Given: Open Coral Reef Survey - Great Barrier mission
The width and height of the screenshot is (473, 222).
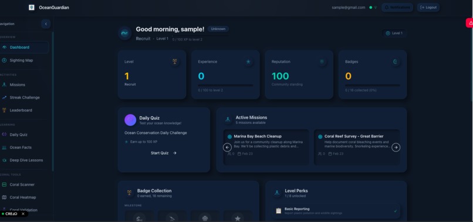Looking at the screenshot, I should (x=357, y=147).
